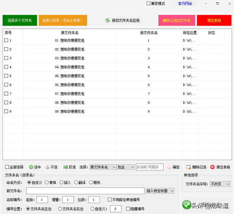Click the 所在位置 column header

190,33
